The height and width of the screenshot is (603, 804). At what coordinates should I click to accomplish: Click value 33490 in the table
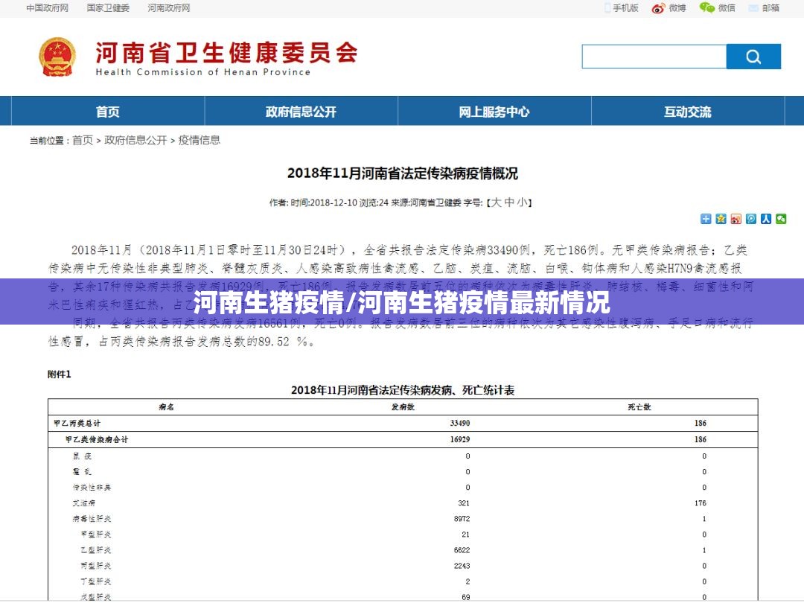(460, 423)
